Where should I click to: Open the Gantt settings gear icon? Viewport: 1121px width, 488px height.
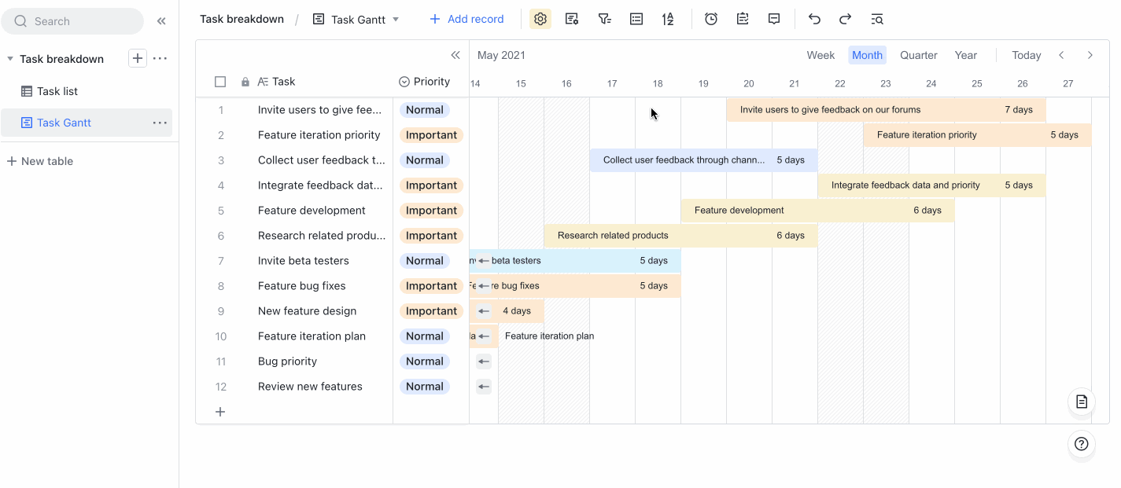point(540,20)
